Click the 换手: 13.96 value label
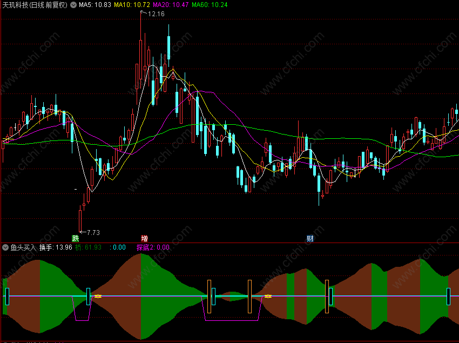 pos(56,247)
